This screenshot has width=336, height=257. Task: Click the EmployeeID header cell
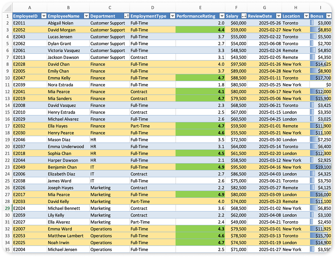(30, 16)
